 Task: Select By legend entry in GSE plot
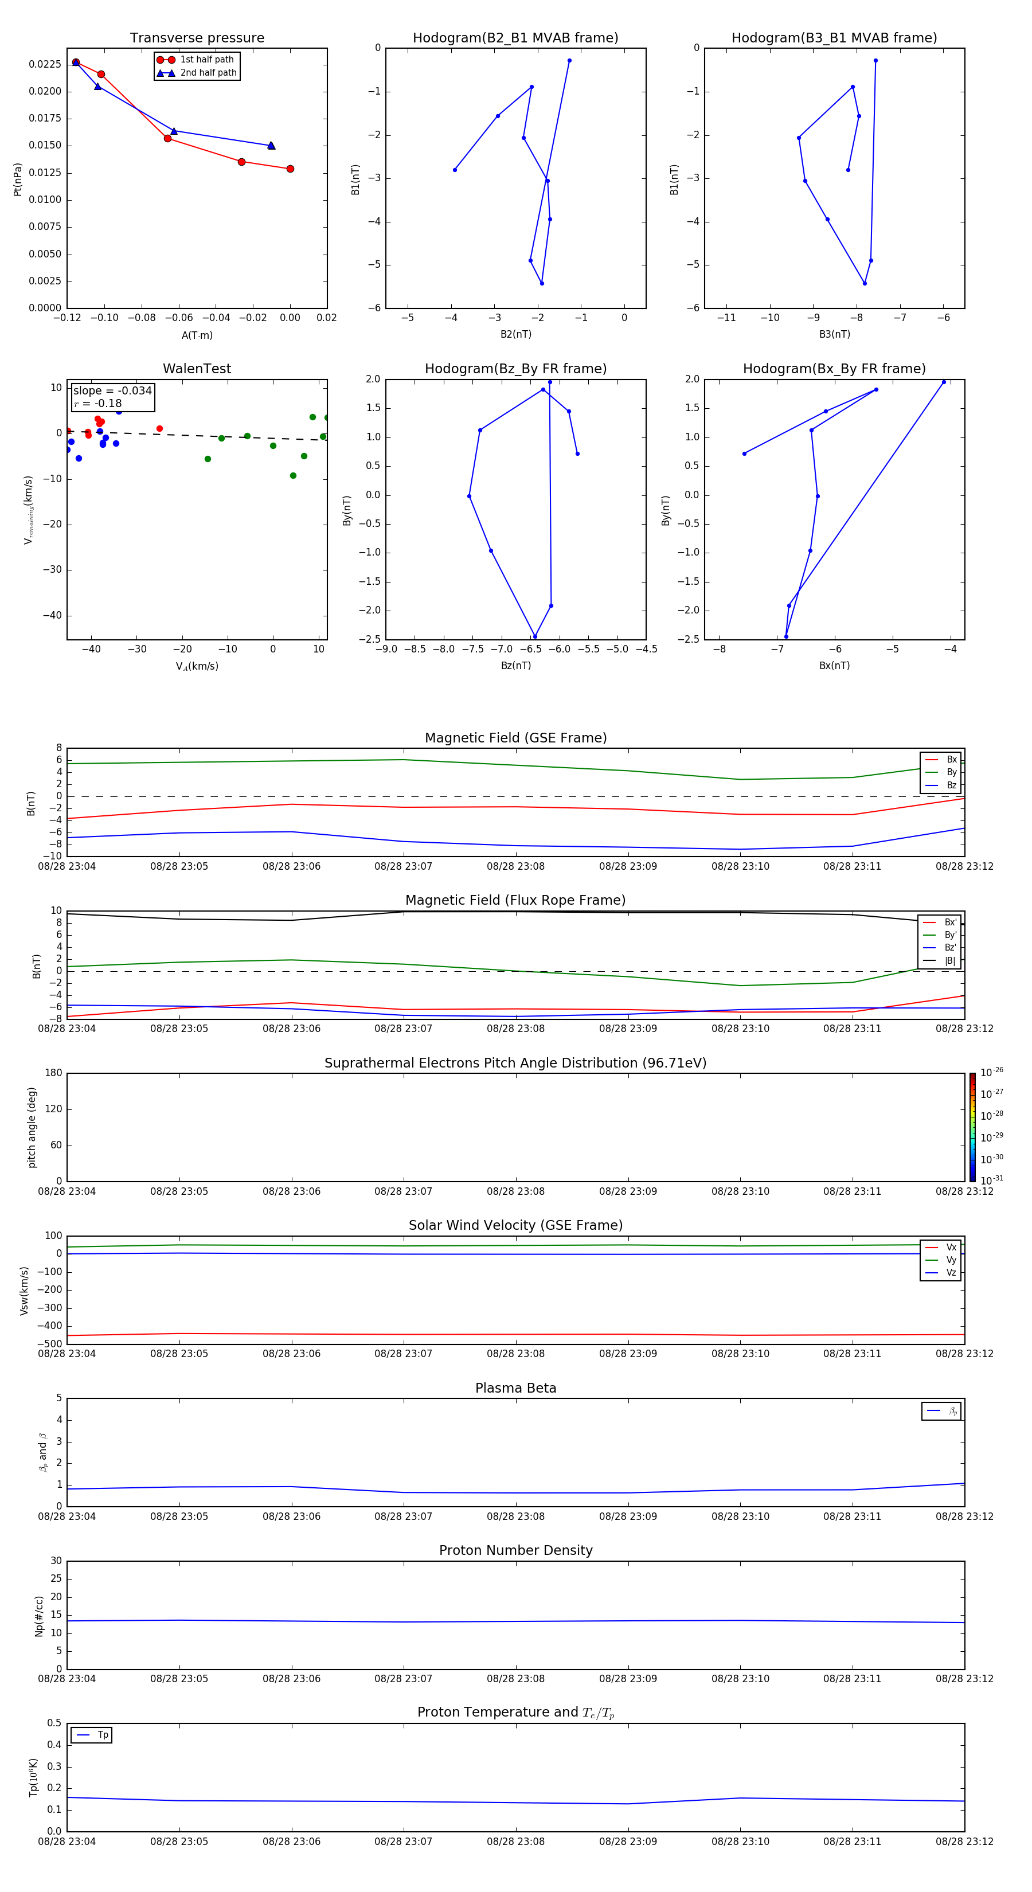941,772
